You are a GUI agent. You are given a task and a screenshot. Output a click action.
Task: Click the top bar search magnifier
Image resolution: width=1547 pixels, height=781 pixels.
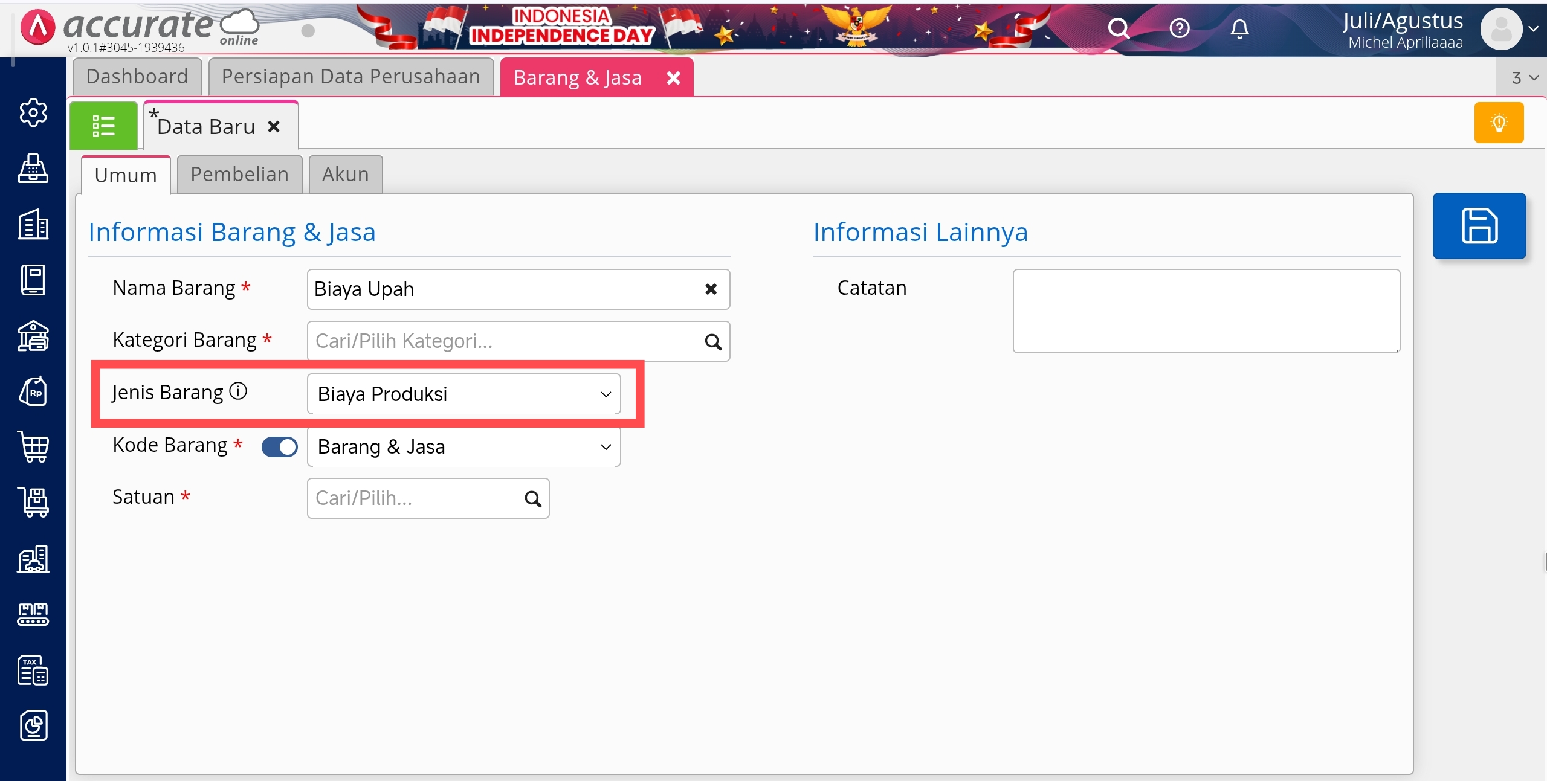pos(1119,28)
